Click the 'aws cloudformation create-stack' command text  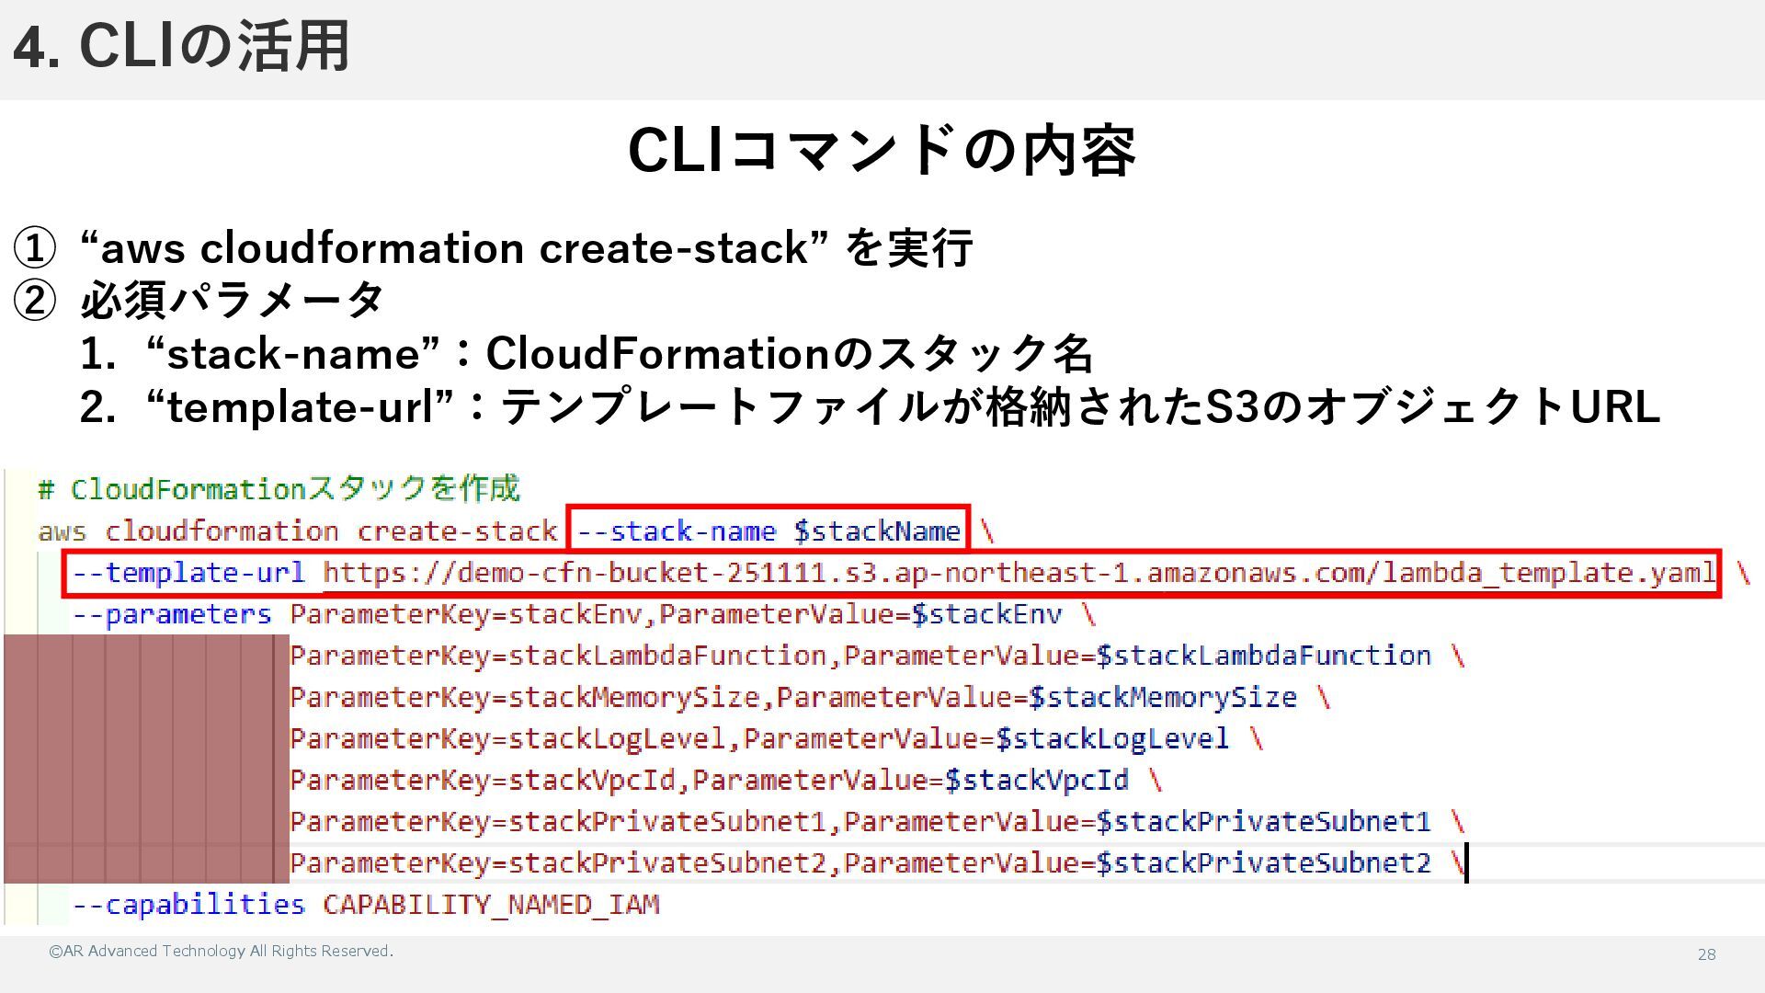(x=298, y=531)
